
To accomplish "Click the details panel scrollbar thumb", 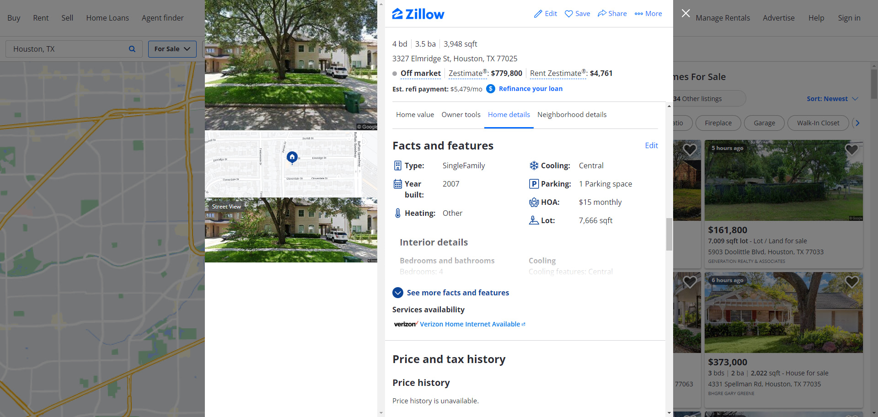I will (x=669, y=234).
